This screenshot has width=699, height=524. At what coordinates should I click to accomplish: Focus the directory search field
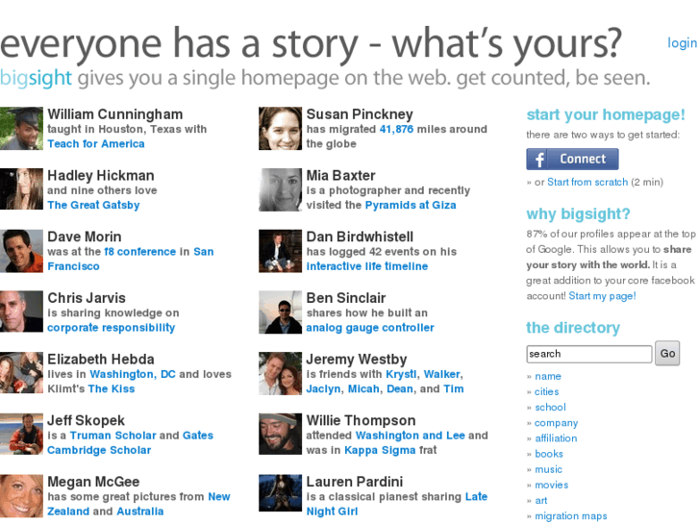point(588,354)
